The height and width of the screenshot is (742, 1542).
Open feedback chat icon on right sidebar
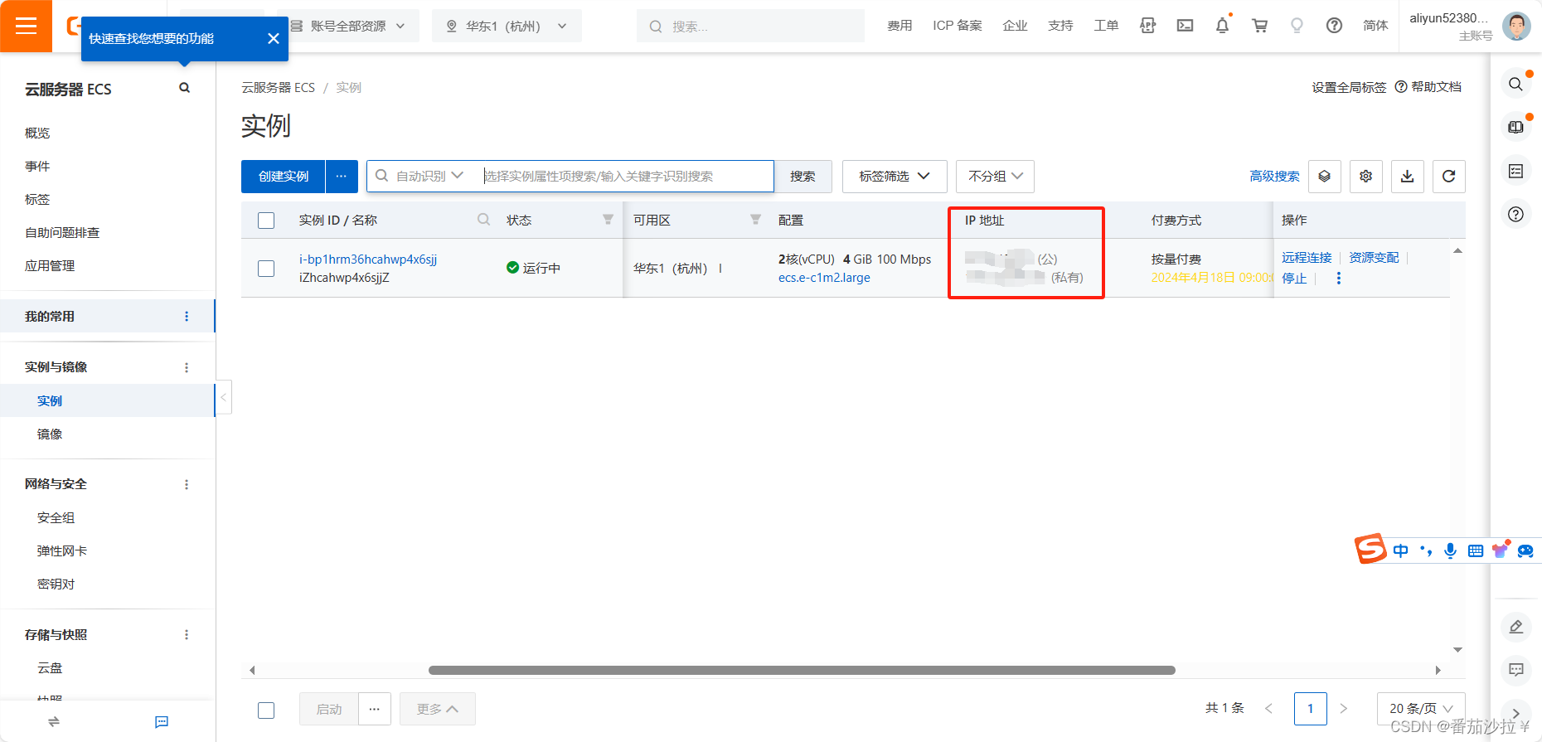point(1516,670)
